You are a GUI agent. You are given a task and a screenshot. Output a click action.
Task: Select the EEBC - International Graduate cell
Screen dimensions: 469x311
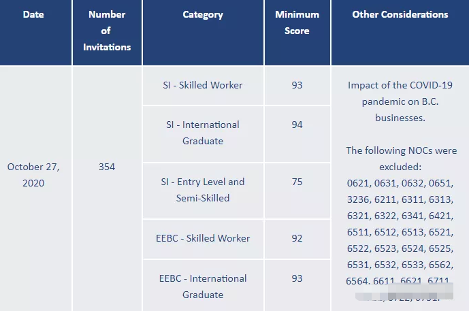tap(203, 286)
